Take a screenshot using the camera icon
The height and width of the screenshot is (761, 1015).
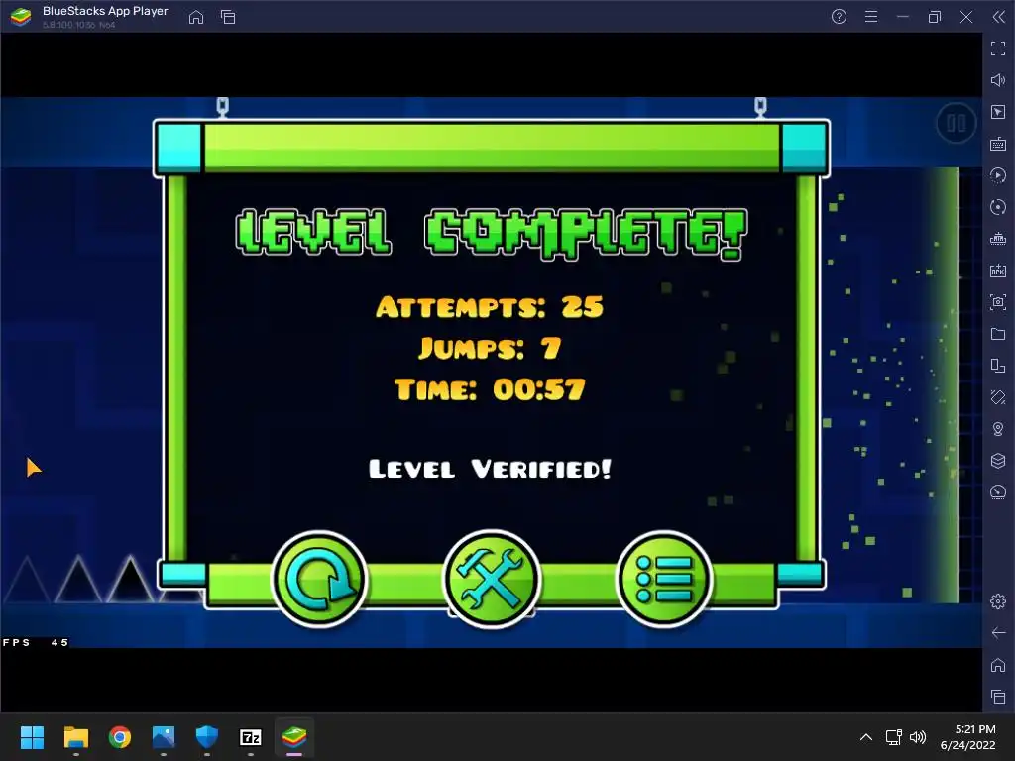click(998, 302)
